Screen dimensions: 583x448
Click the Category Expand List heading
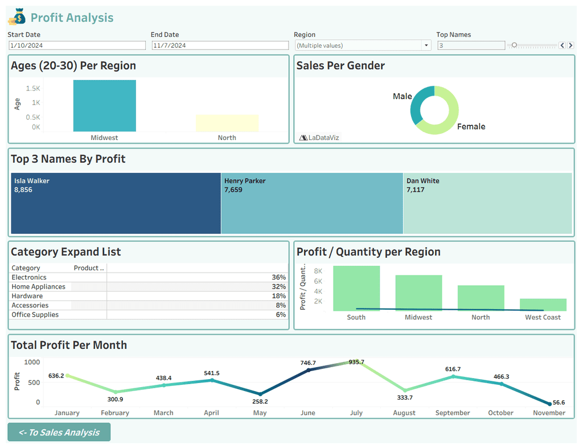(66, 252)
